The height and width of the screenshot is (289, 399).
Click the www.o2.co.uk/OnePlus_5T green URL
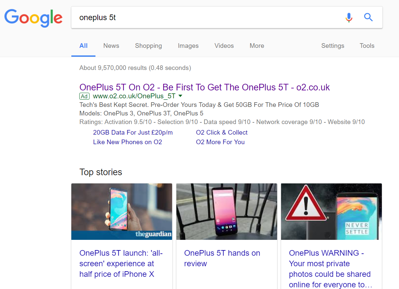click(x=134, y=96)
